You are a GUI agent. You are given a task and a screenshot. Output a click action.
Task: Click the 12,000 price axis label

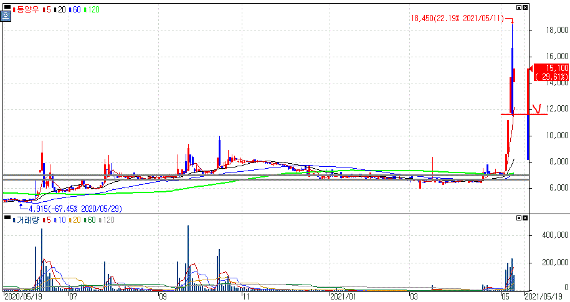[558, 109]
